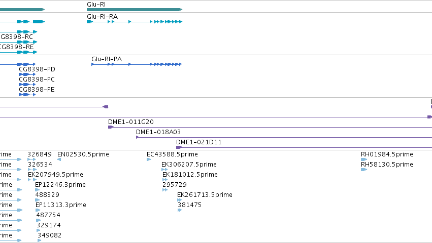Select the Glu-RI gene bar
The width and height of the screenshot is (432, 243).
(x=135, y=10)
